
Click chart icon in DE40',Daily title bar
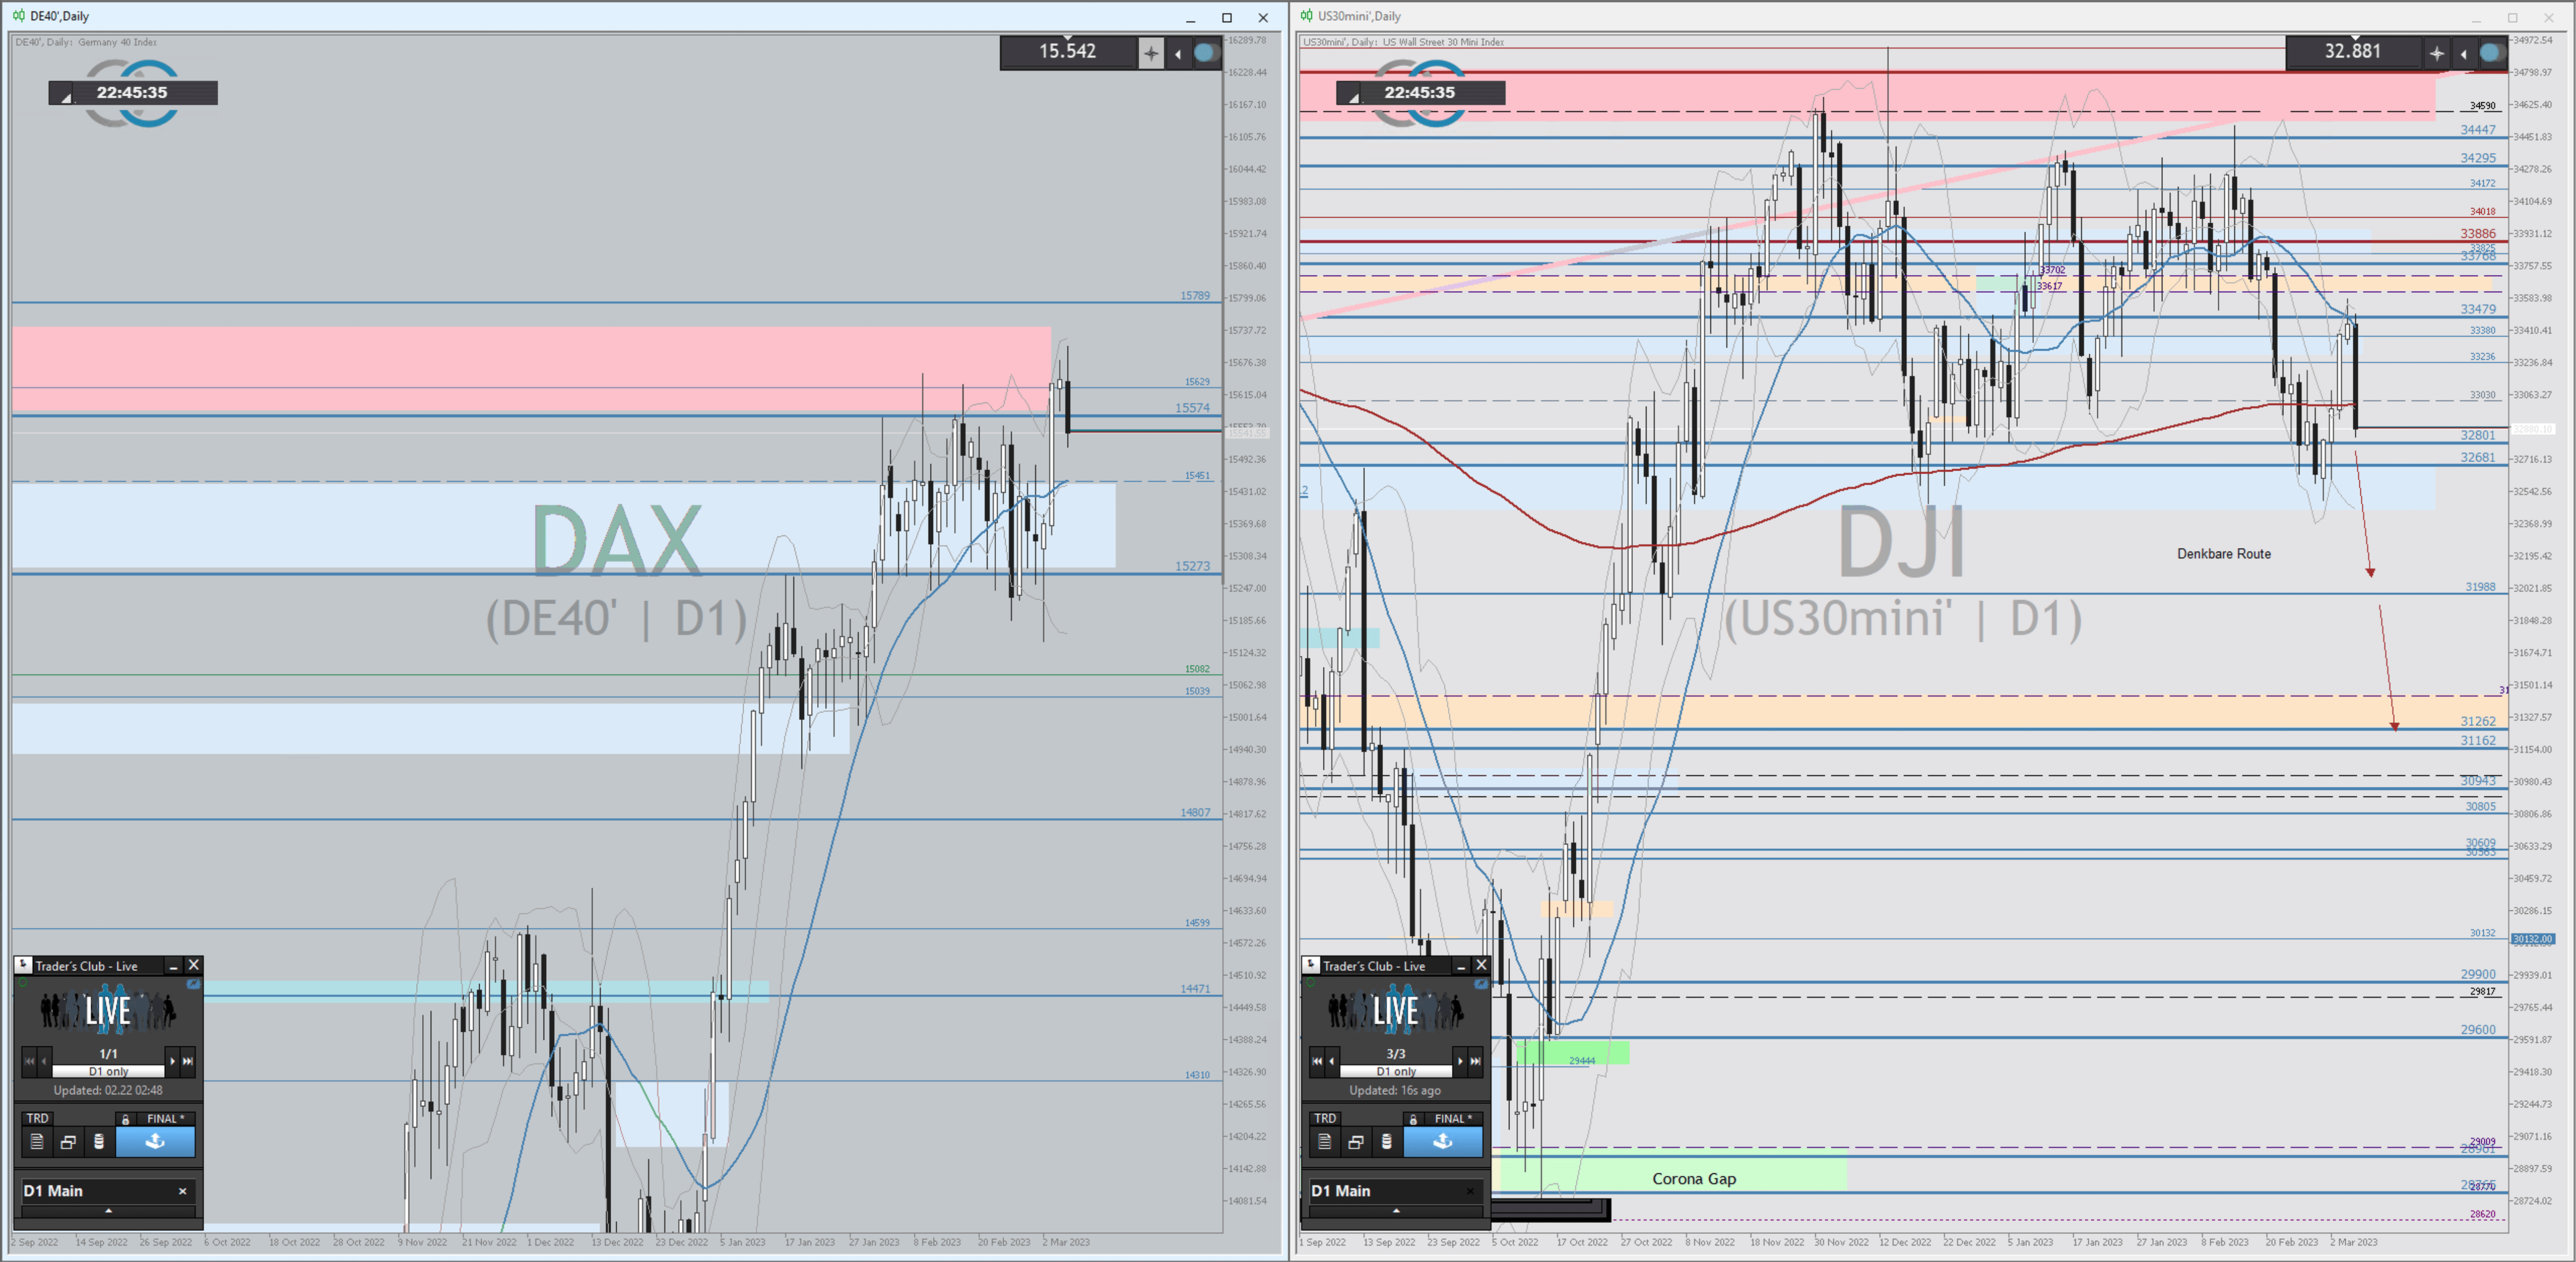(18, 16)
